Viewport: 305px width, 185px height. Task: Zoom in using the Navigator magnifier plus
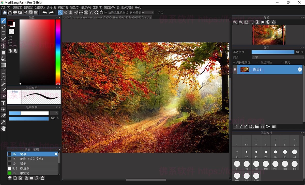[x=241, y=22]
